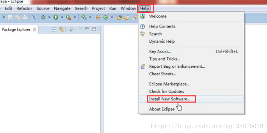267x133 pixels.
Task: Close the Package Explorer view
Action: click(x=34, y=29)
